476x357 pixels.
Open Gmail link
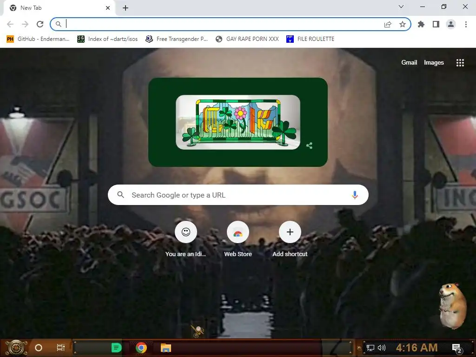pyautogui.click(x=409, y=63)
